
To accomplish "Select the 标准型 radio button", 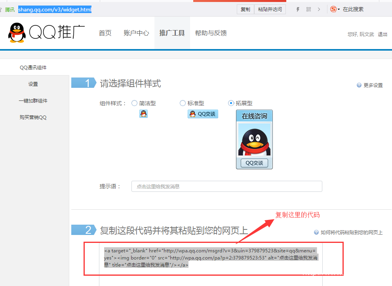I will tap(183, 103).
